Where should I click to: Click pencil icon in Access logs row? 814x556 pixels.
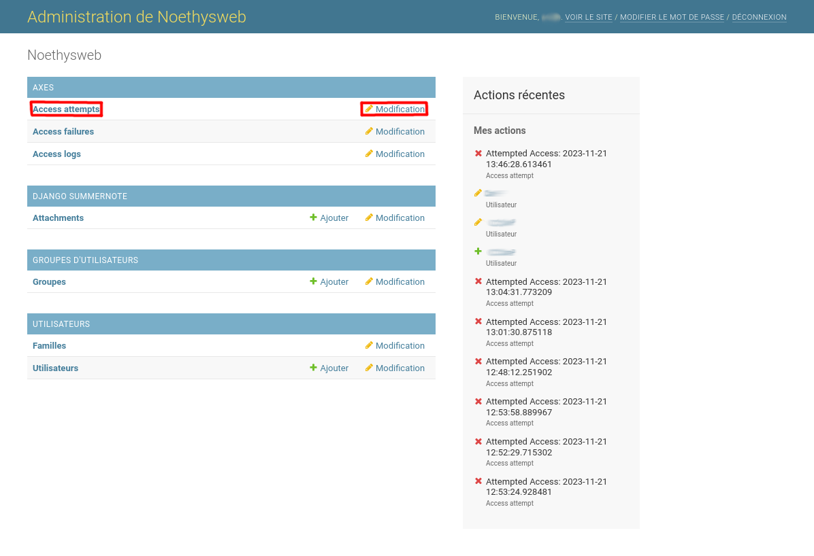pyautogui.click(x=369, y=154)
